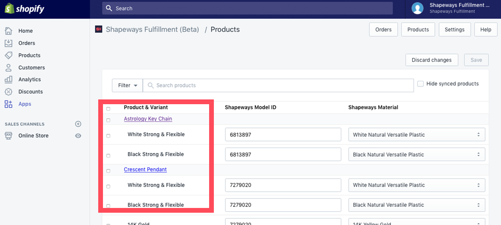This screenshot has height=225, width=501.
Task: Select the Products tag icon in sidebar
Action: (x=8, y=55)
